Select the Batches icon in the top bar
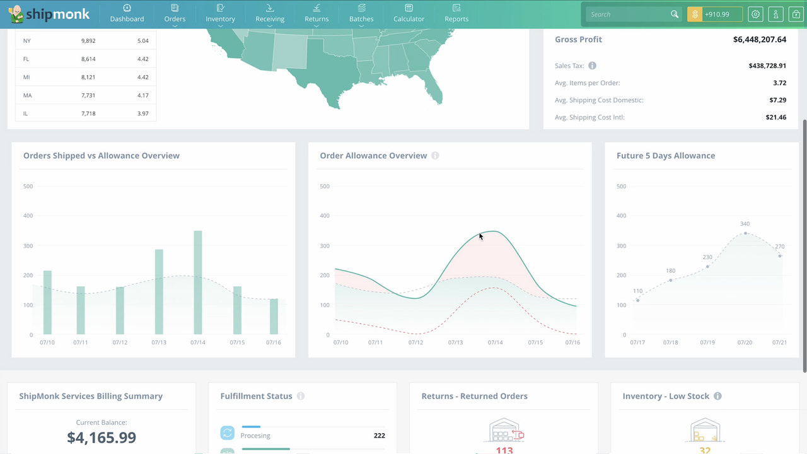The width and height of the screenshot is (807, 454). (361, 10)
